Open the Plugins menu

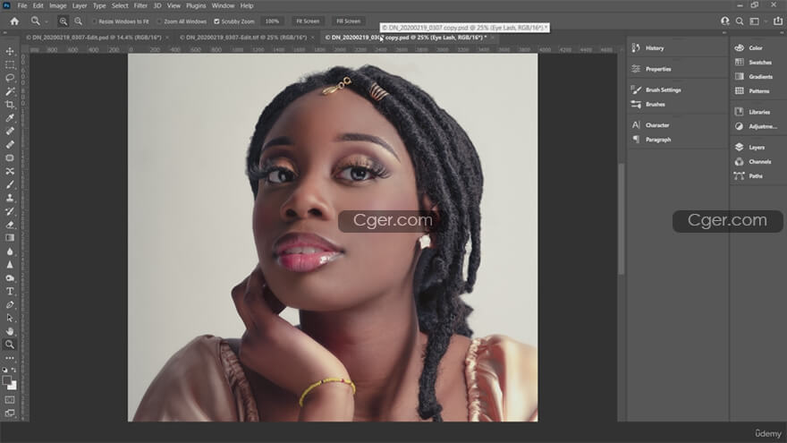click(x=196, y=5)
